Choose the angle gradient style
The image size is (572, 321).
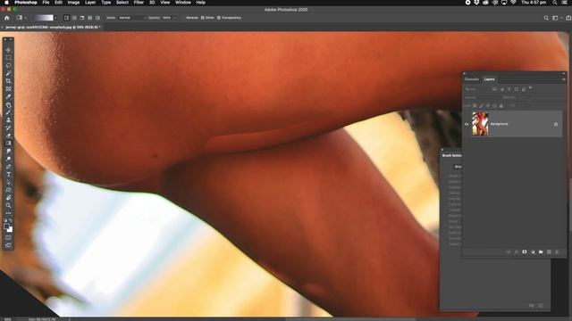[82, 18]
